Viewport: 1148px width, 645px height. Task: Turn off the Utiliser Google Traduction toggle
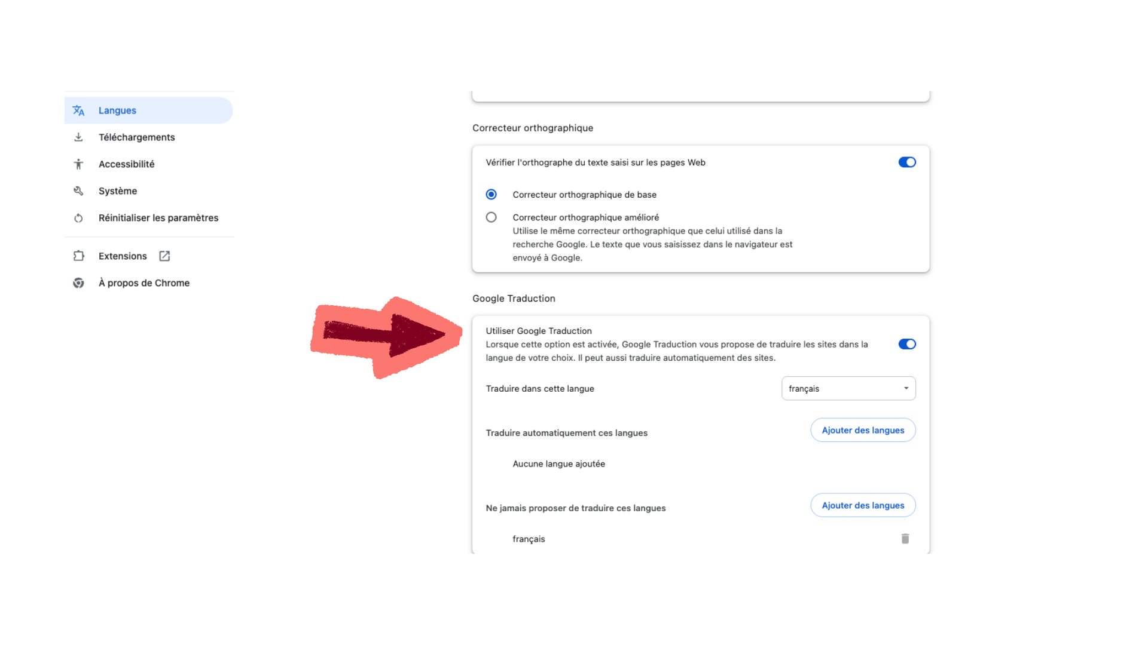point(906,344)
